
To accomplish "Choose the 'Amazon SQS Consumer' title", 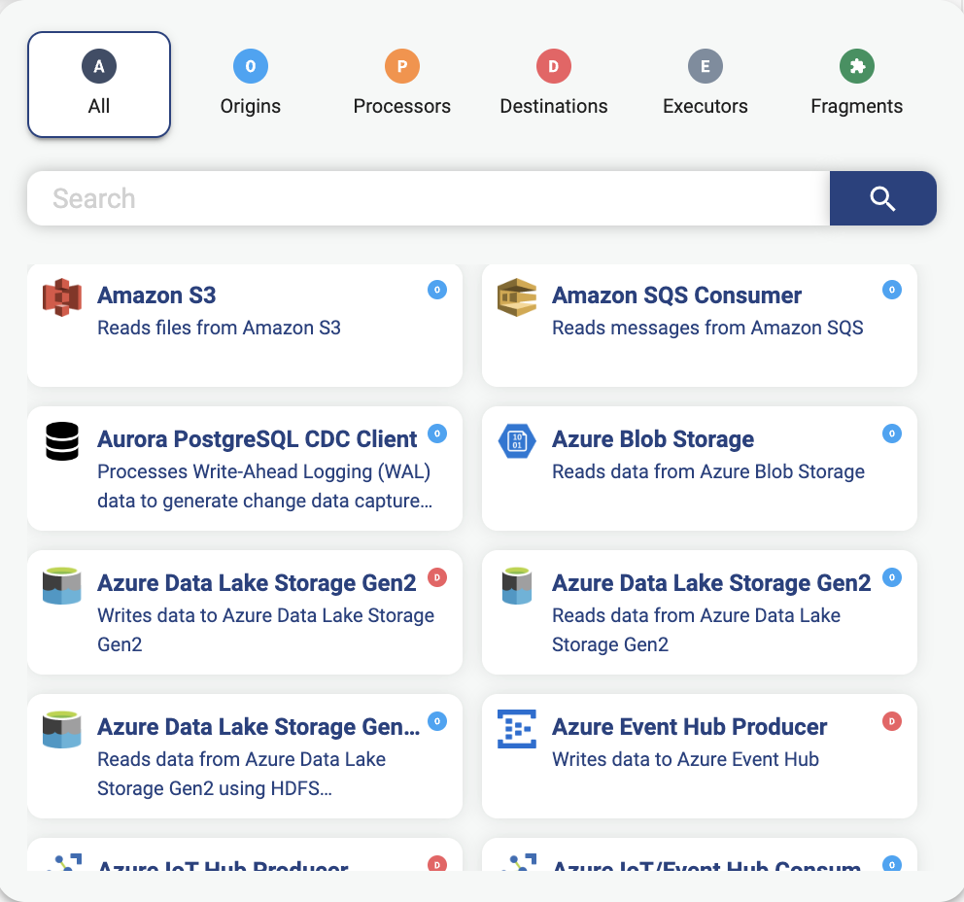I will pyautogui.click(x=677, y=295).
